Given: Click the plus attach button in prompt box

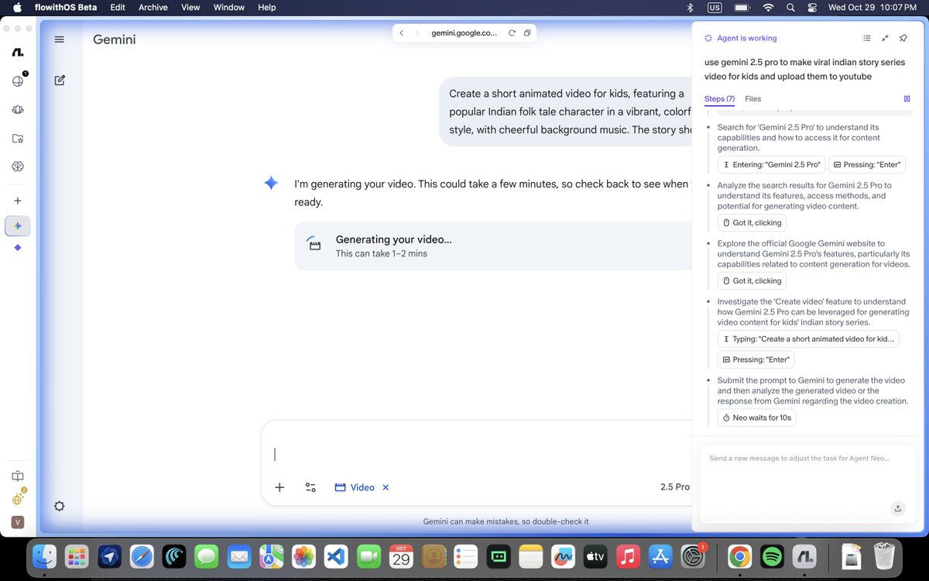Looking at the screenshot, I should pyautogui.click(x=279, y=487).
